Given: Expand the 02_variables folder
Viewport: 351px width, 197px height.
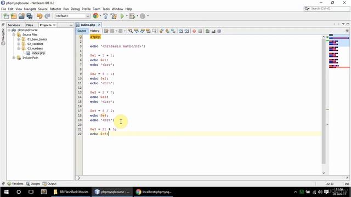Looking at the screenshot, I should [x=19, y=44].
